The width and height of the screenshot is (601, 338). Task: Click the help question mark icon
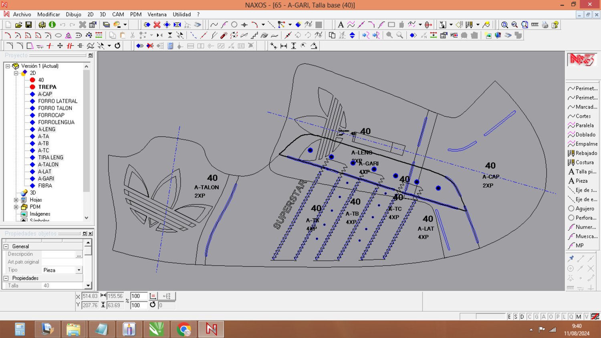pos(555,25)
